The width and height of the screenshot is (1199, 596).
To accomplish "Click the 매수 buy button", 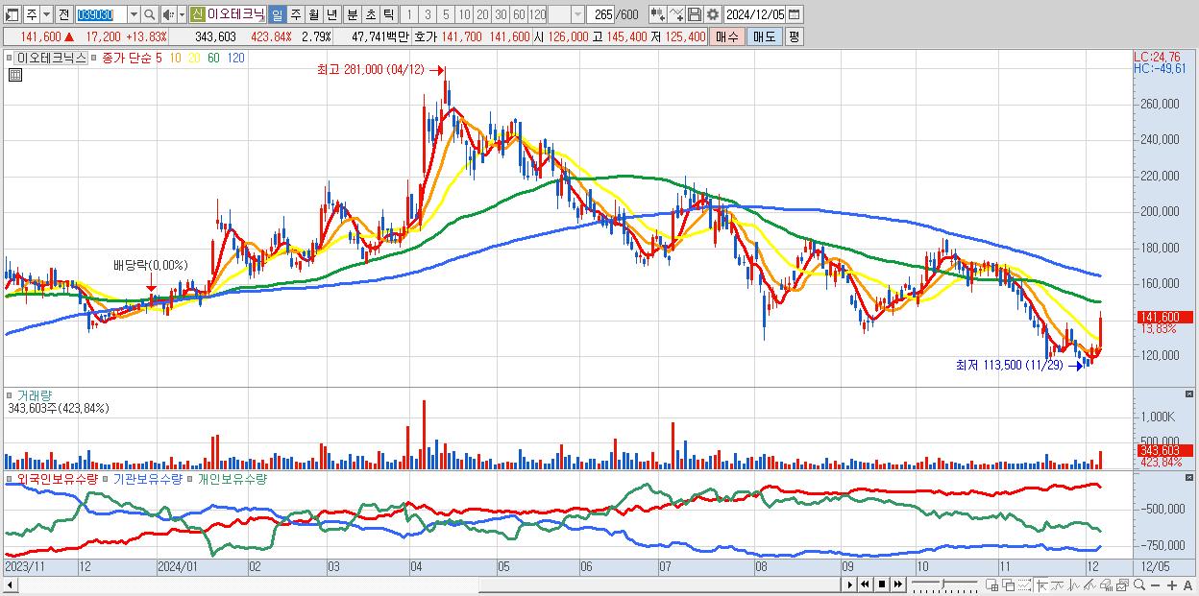I will click(727, 36).
